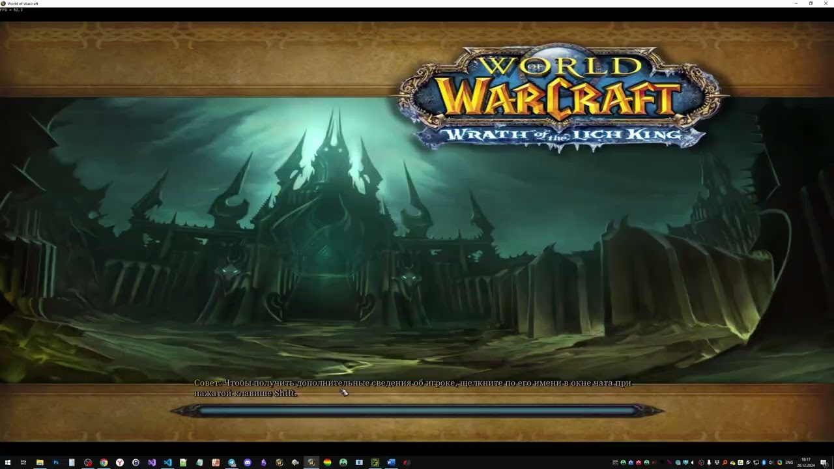This screenshot has width=834, height=469.
Task: Minimize the World of Warcraft window
Action: coord(796,3)
